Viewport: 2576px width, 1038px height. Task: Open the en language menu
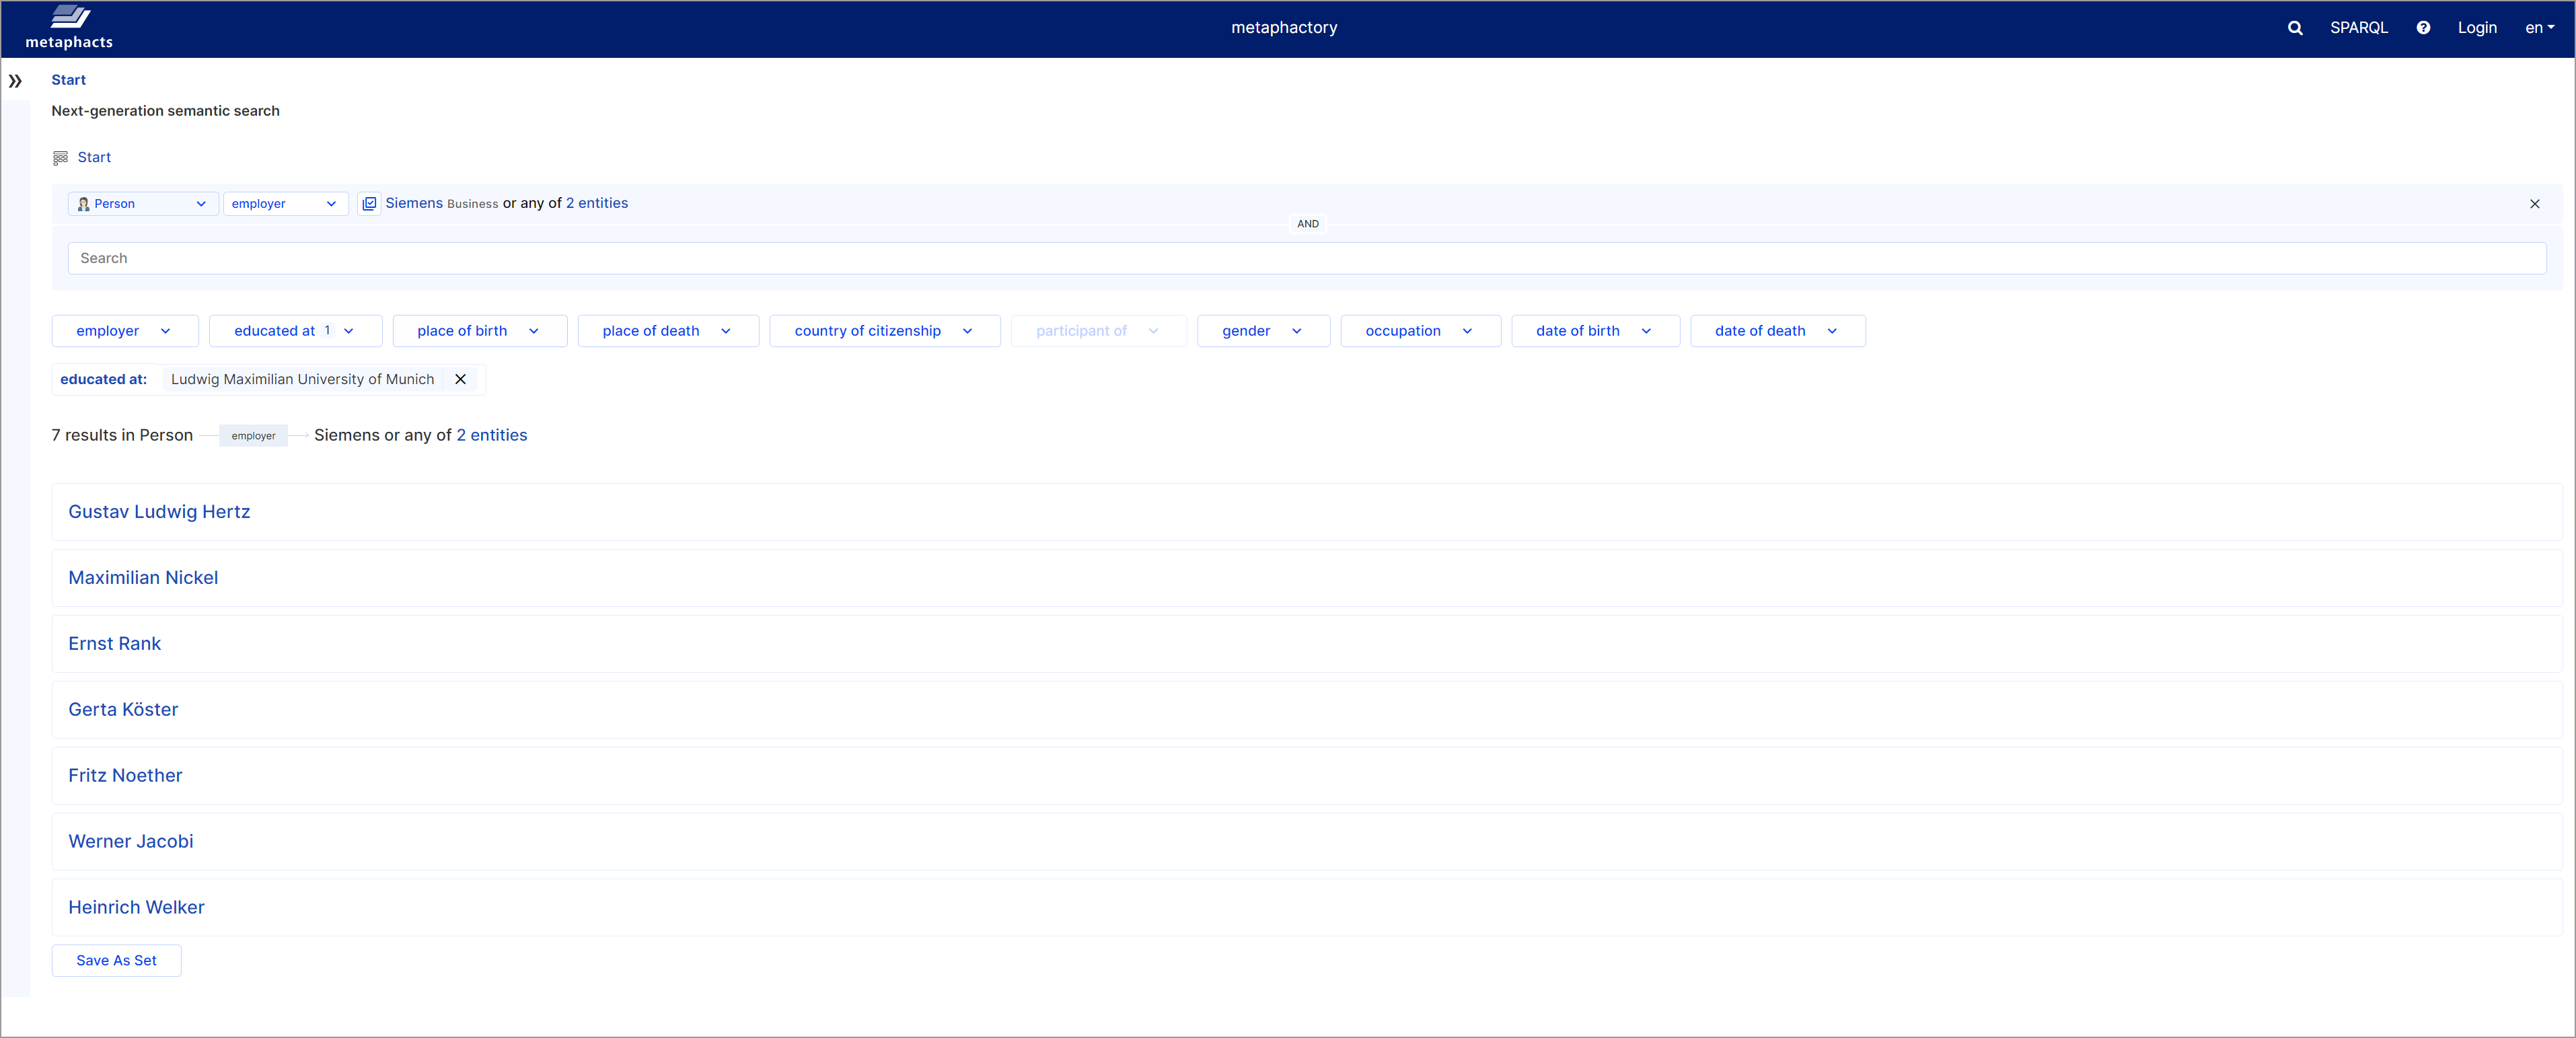2538,28
